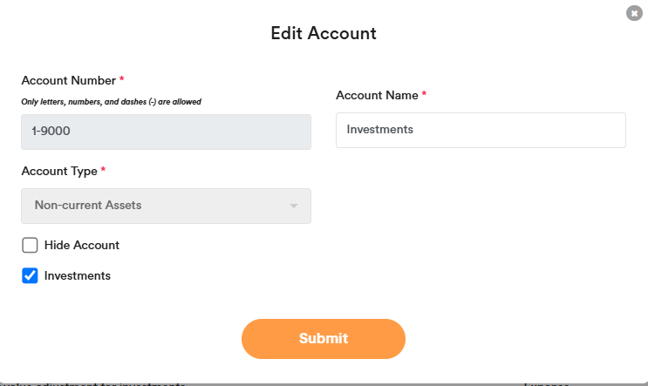This screenshot has width=648, height=386.
Task: Close the Edit Account dialog
Action: 633,13
